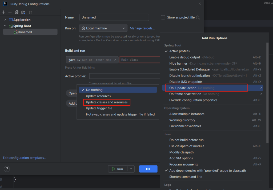This screenshot has width=273, height=190.
Task: Select Enable debug output option
Action: coord(213,57)
